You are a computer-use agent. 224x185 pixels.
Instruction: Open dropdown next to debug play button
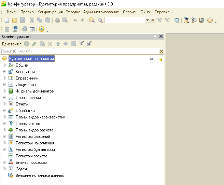[47, 31]
